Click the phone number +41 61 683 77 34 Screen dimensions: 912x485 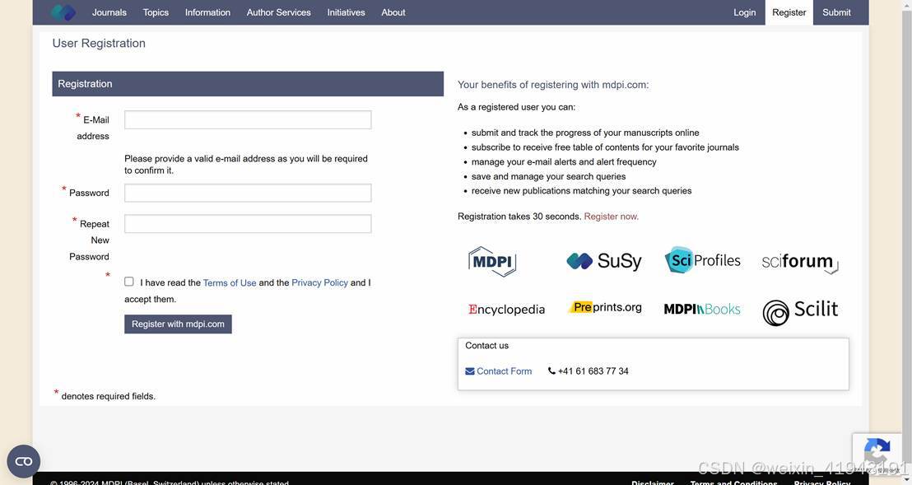(x=593, y=371)
